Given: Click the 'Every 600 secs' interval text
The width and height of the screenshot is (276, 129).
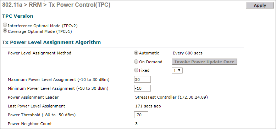Looking at the screenshot, I should tap(188, 53).
